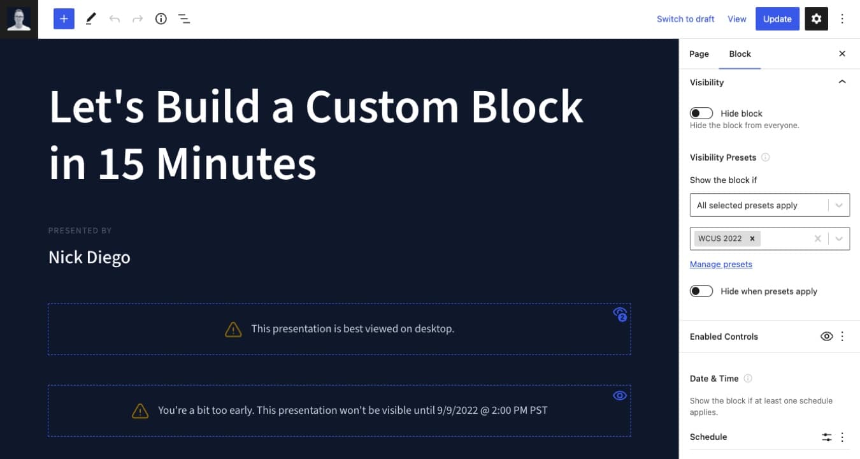The image size is (860, 459).
Task: Open the editor options three-dot menu
Action: click(842, 18)
